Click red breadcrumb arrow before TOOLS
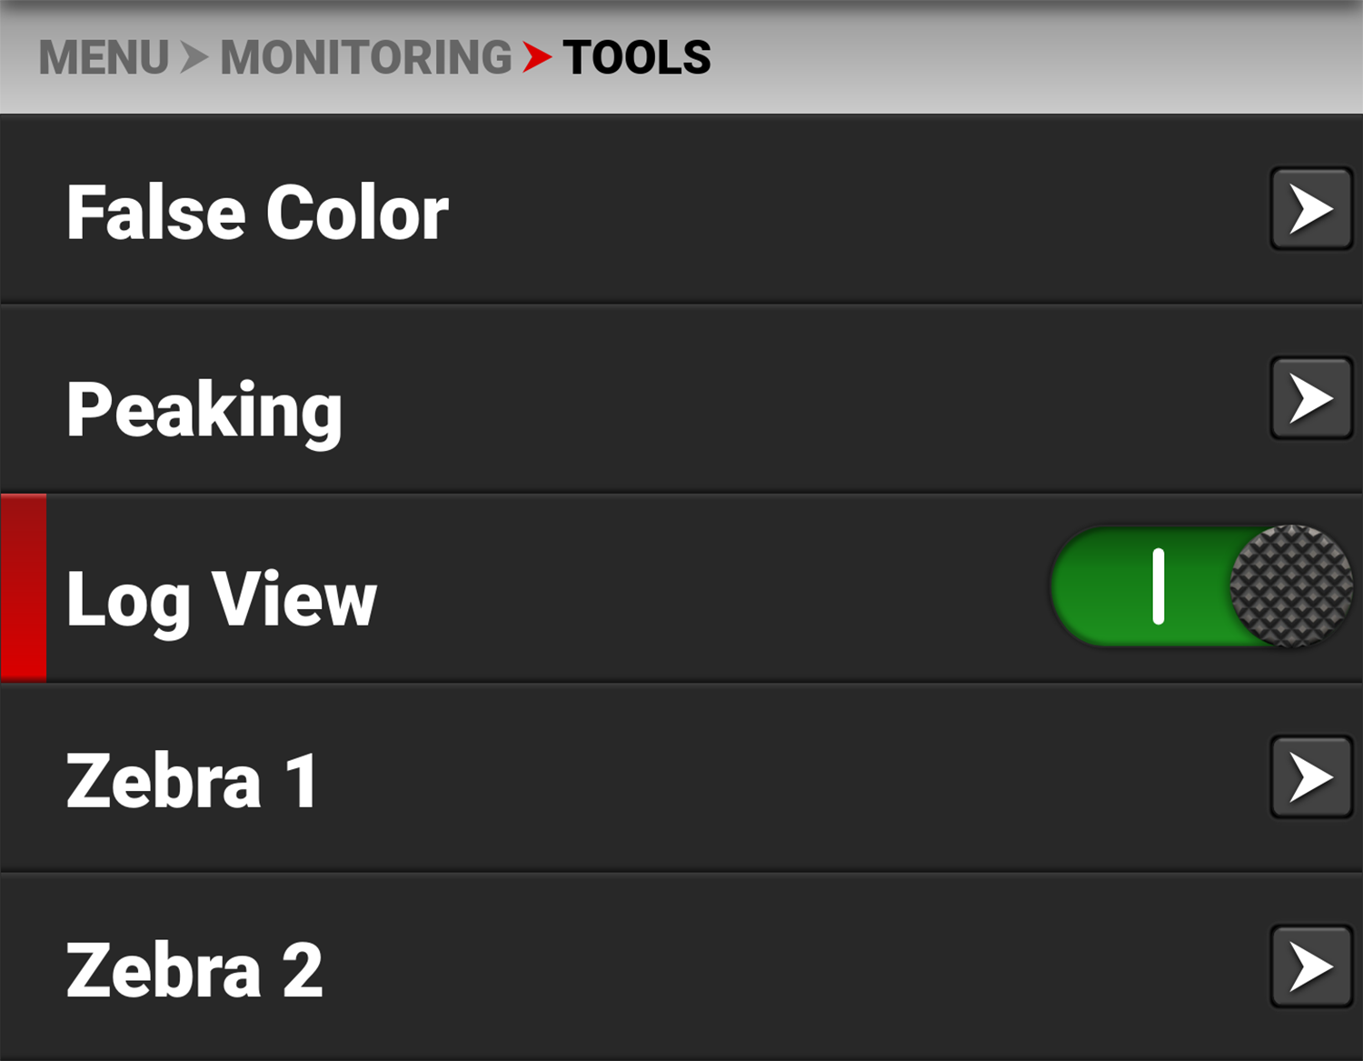 (x=537, y=57)
